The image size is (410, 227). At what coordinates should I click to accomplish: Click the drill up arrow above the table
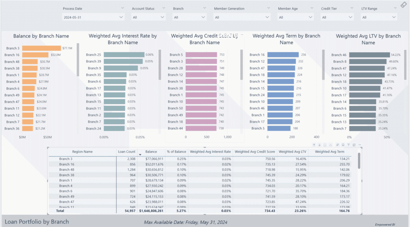point(314,145)
